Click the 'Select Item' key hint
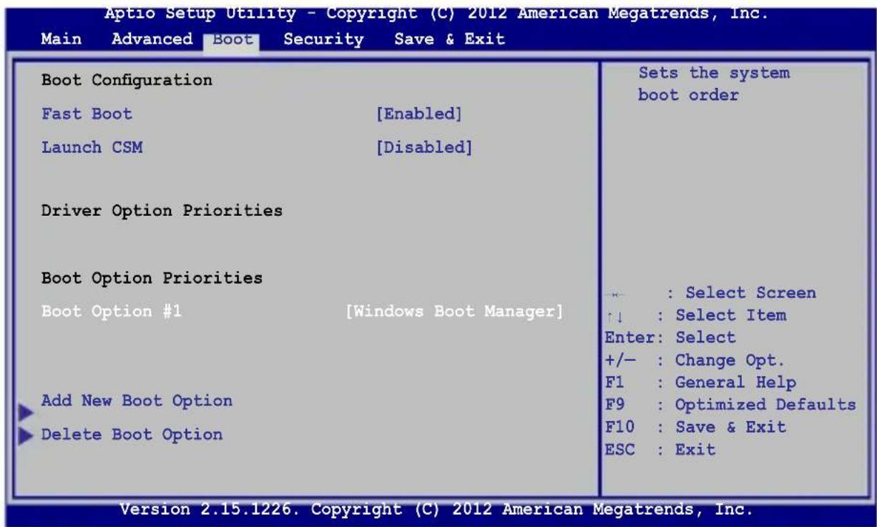Image resolution: width=877 pixels, height=527 pixels. click(705, 315)
